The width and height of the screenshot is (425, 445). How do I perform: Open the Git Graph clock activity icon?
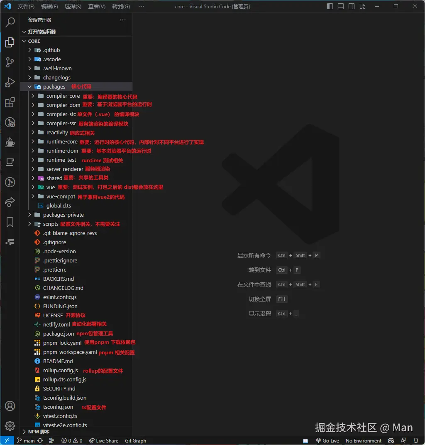(x=10, y=123)
